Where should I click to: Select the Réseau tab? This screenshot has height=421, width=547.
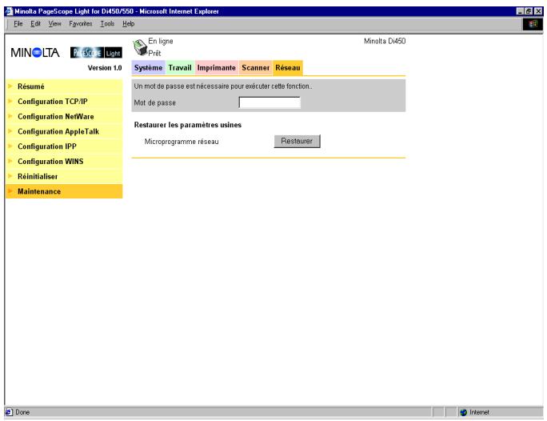click(x=288, y=68)
